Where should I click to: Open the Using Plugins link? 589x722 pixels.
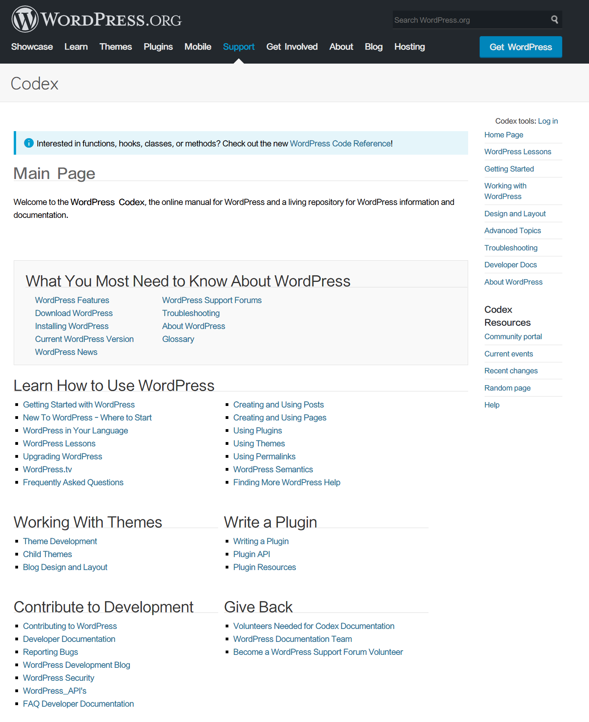pos(257,431)
